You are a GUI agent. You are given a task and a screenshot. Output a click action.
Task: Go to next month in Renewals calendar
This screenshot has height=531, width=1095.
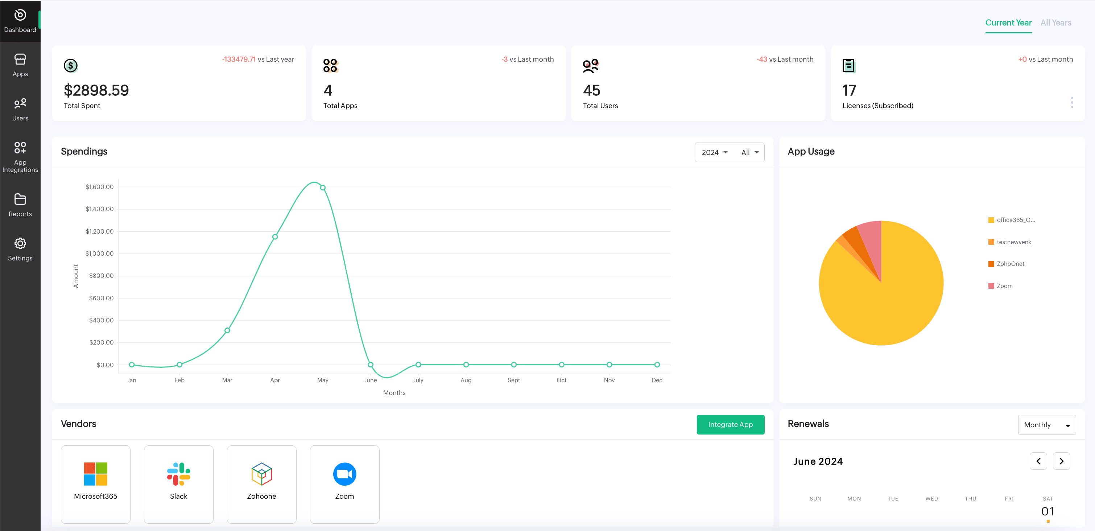click(x=1061, y=461)
